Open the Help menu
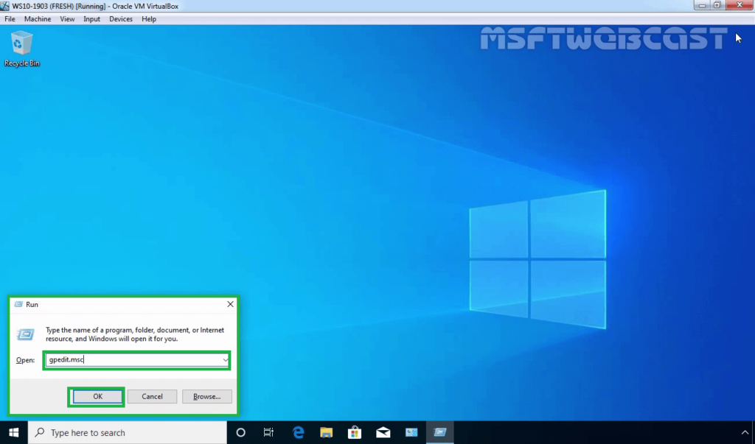Screen dimensions: 755x444 [x=149, y=18]
